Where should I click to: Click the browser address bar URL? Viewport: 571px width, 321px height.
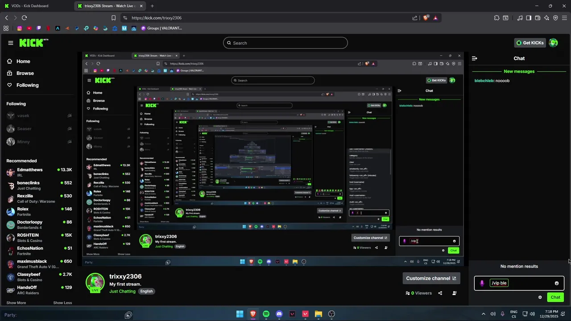coord(157,18)
